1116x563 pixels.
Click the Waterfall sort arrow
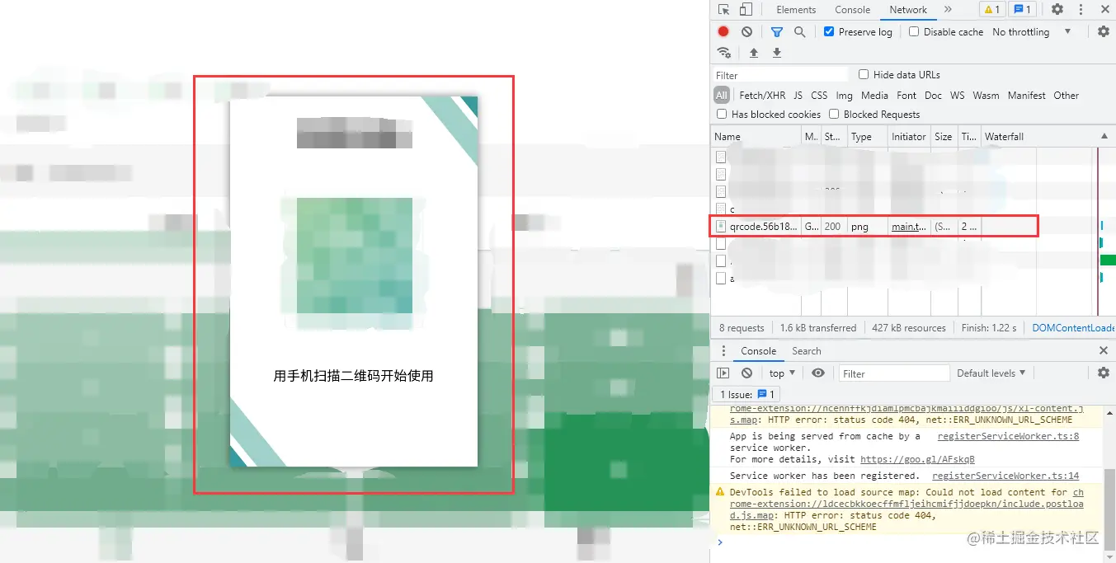1104,137
